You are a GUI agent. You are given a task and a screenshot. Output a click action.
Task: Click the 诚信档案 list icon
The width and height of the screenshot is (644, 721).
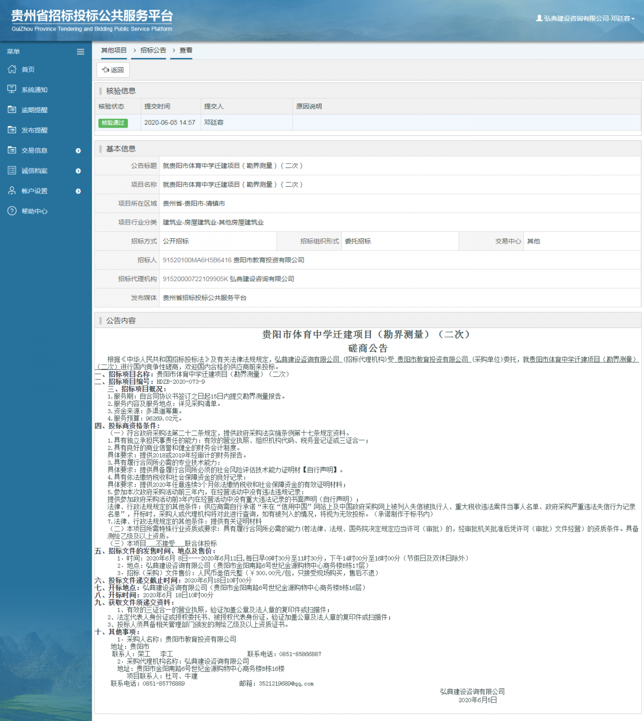[x=12, y=171]
